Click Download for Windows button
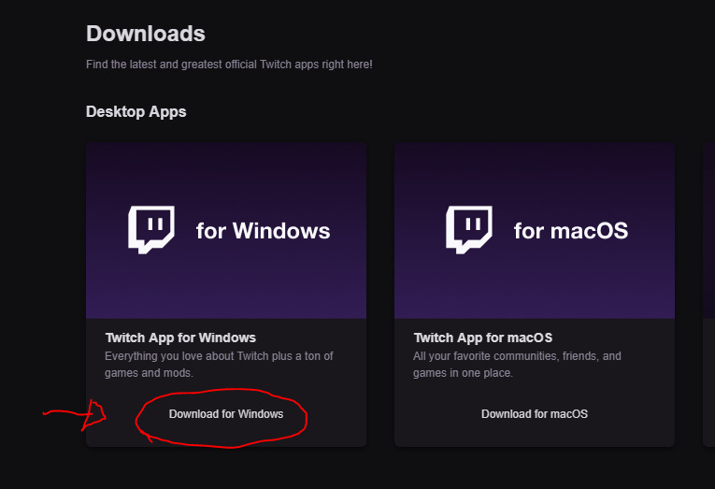The width and height of the screenshot is (715, 489). (x=226, y=414)
